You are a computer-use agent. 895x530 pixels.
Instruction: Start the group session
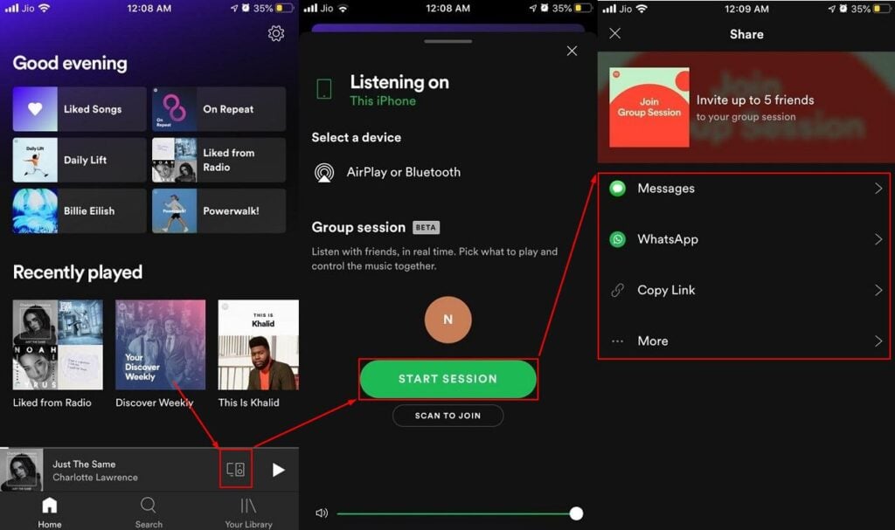click(x=448, y=379)
